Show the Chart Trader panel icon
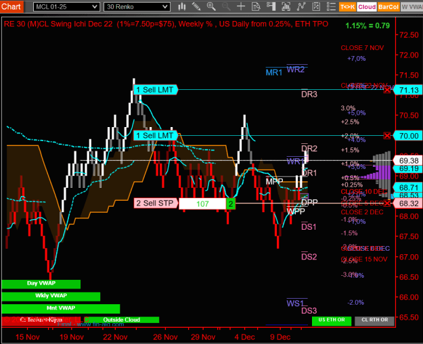This screenshot has width=423, height=344. (271, 7)
